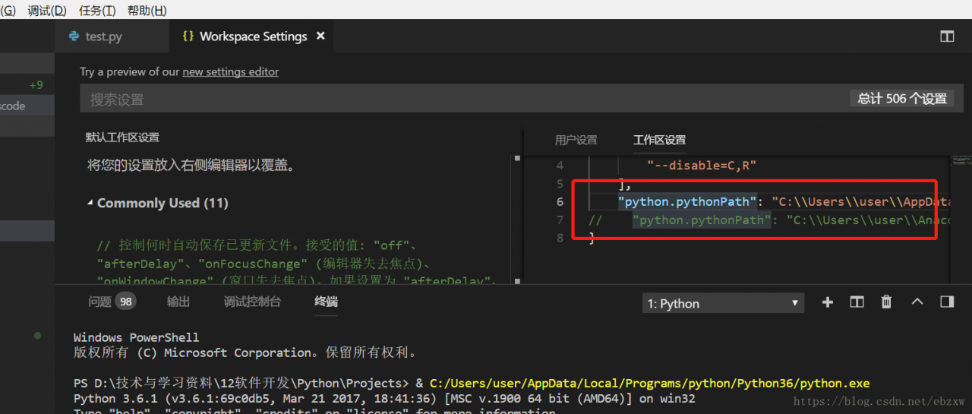Screen dimensions: 972x414
Task: Kill terminal using the trash icon
Action: click(886, 302)
